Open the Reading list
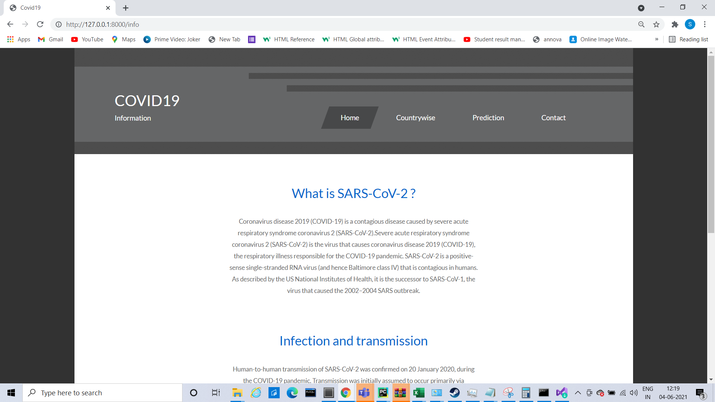 (x=689, y=39)
